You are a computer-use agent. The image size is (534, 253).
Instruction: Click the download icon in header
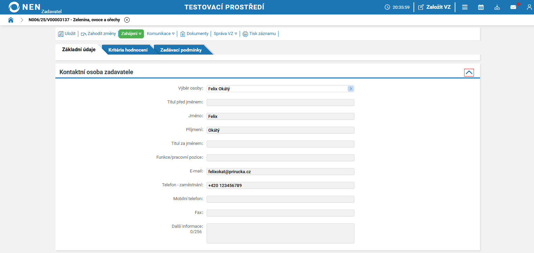point(497,7)
